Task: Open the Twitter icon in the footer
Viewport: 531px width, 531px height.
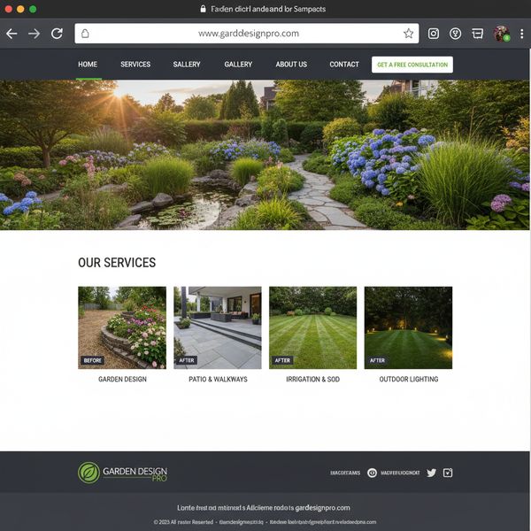Action: coord(432,473)
